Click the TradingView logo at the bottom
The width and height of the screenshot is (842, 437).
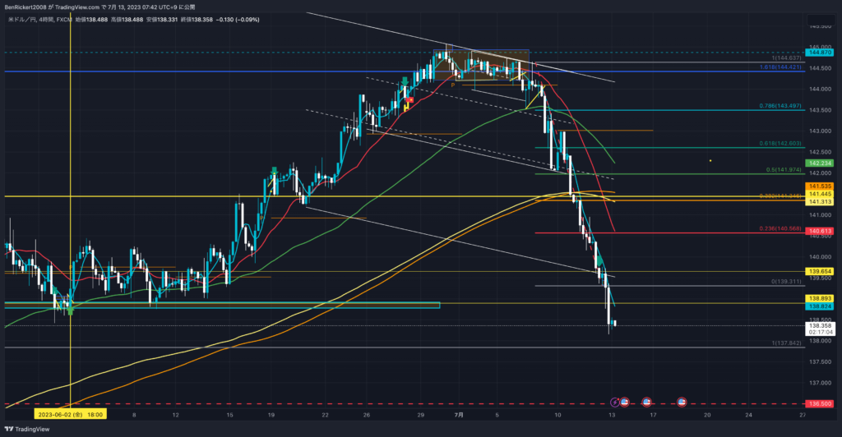27,429
